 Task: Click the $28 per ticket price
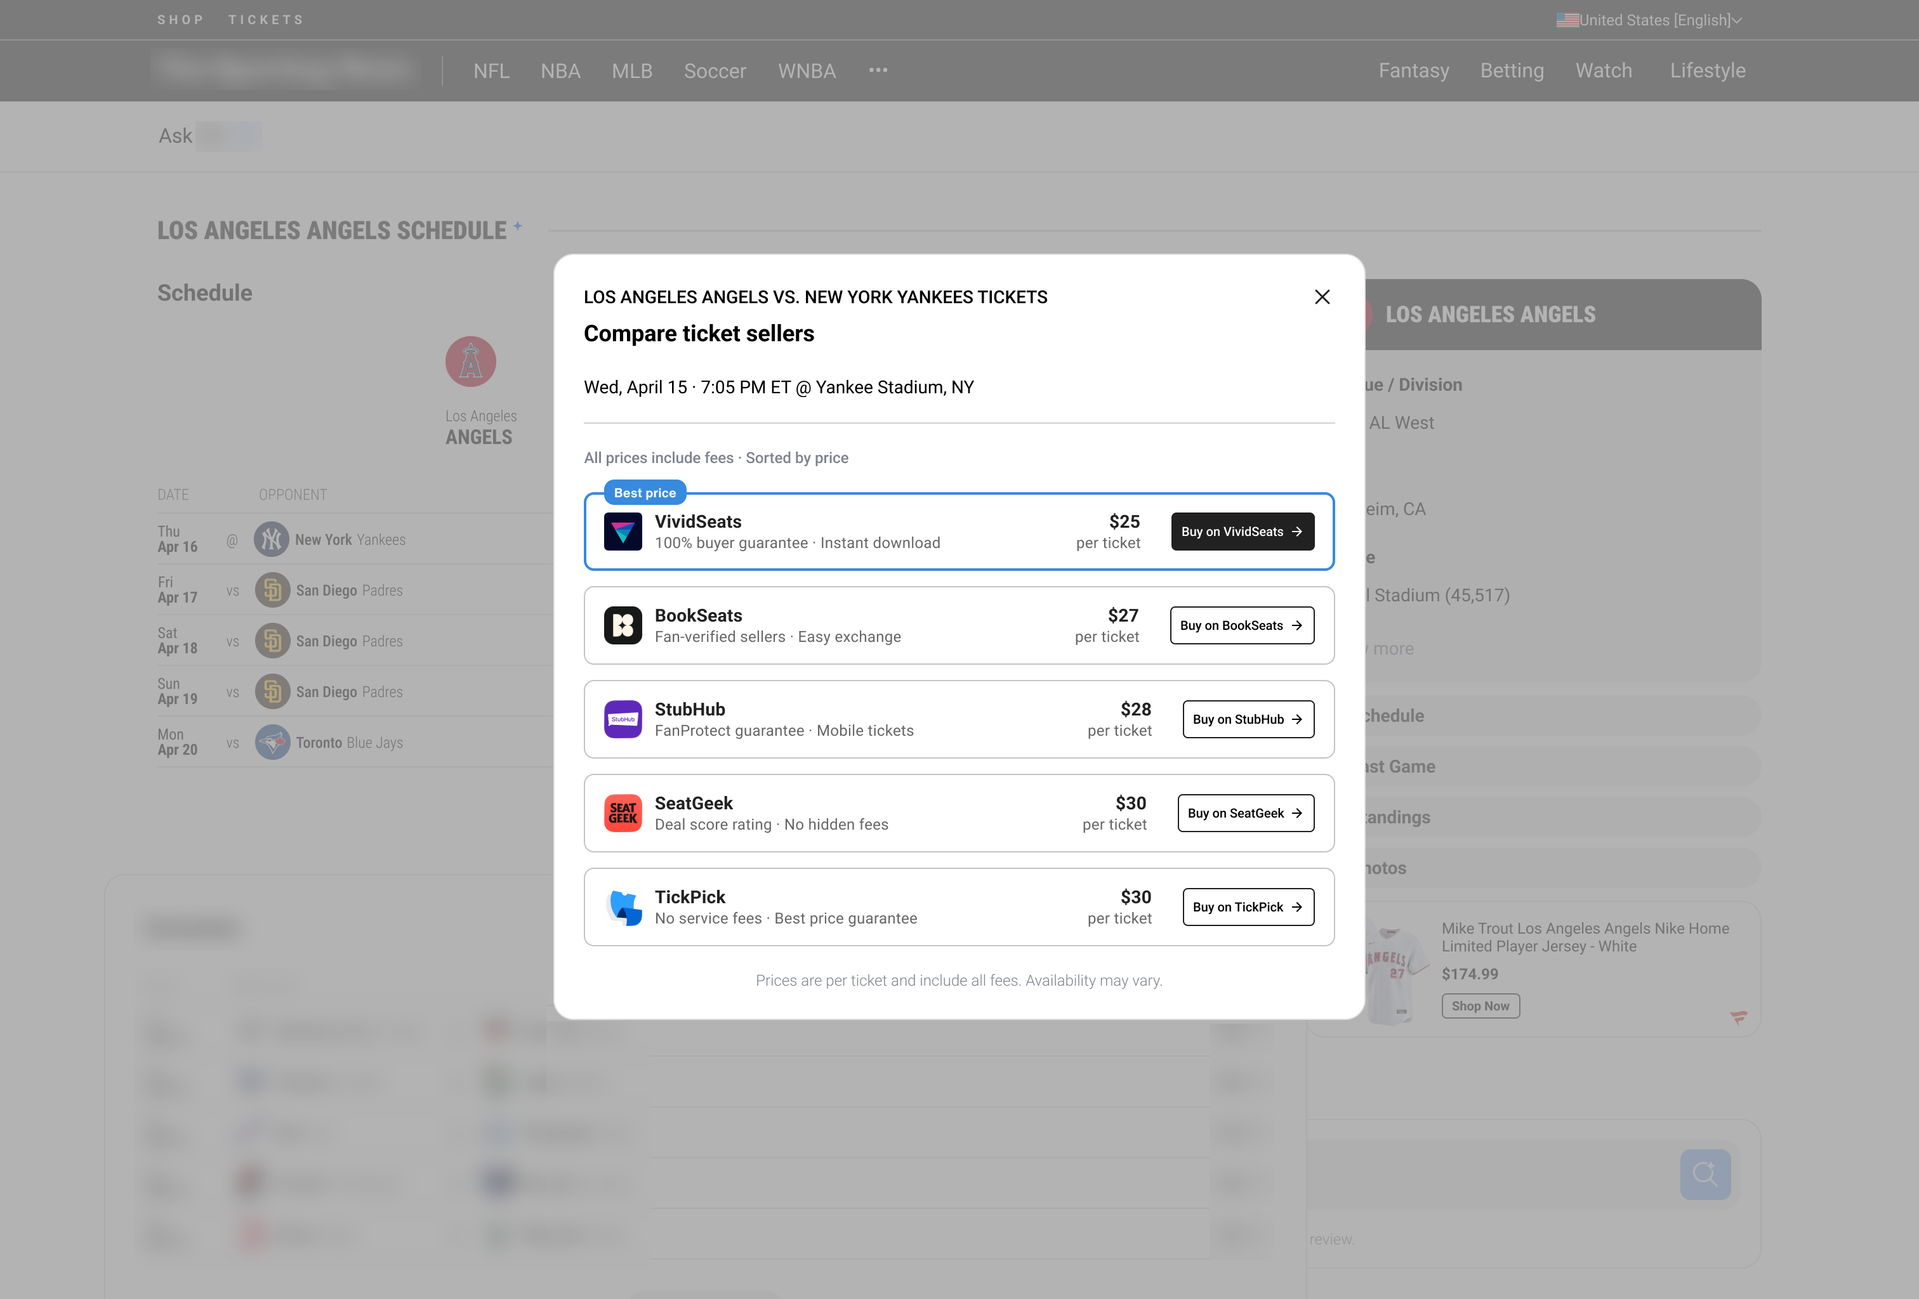[1119, 720]
